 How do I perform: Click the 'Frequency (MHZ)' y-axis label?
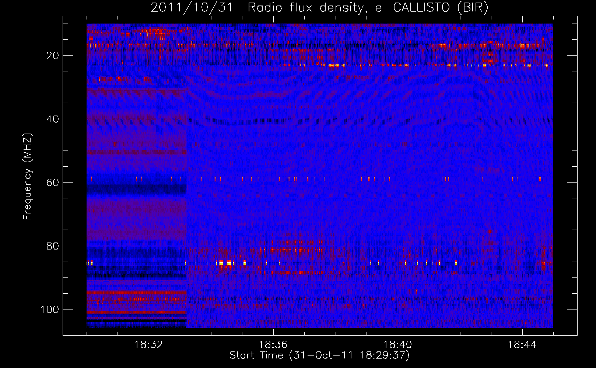(28, 177)
